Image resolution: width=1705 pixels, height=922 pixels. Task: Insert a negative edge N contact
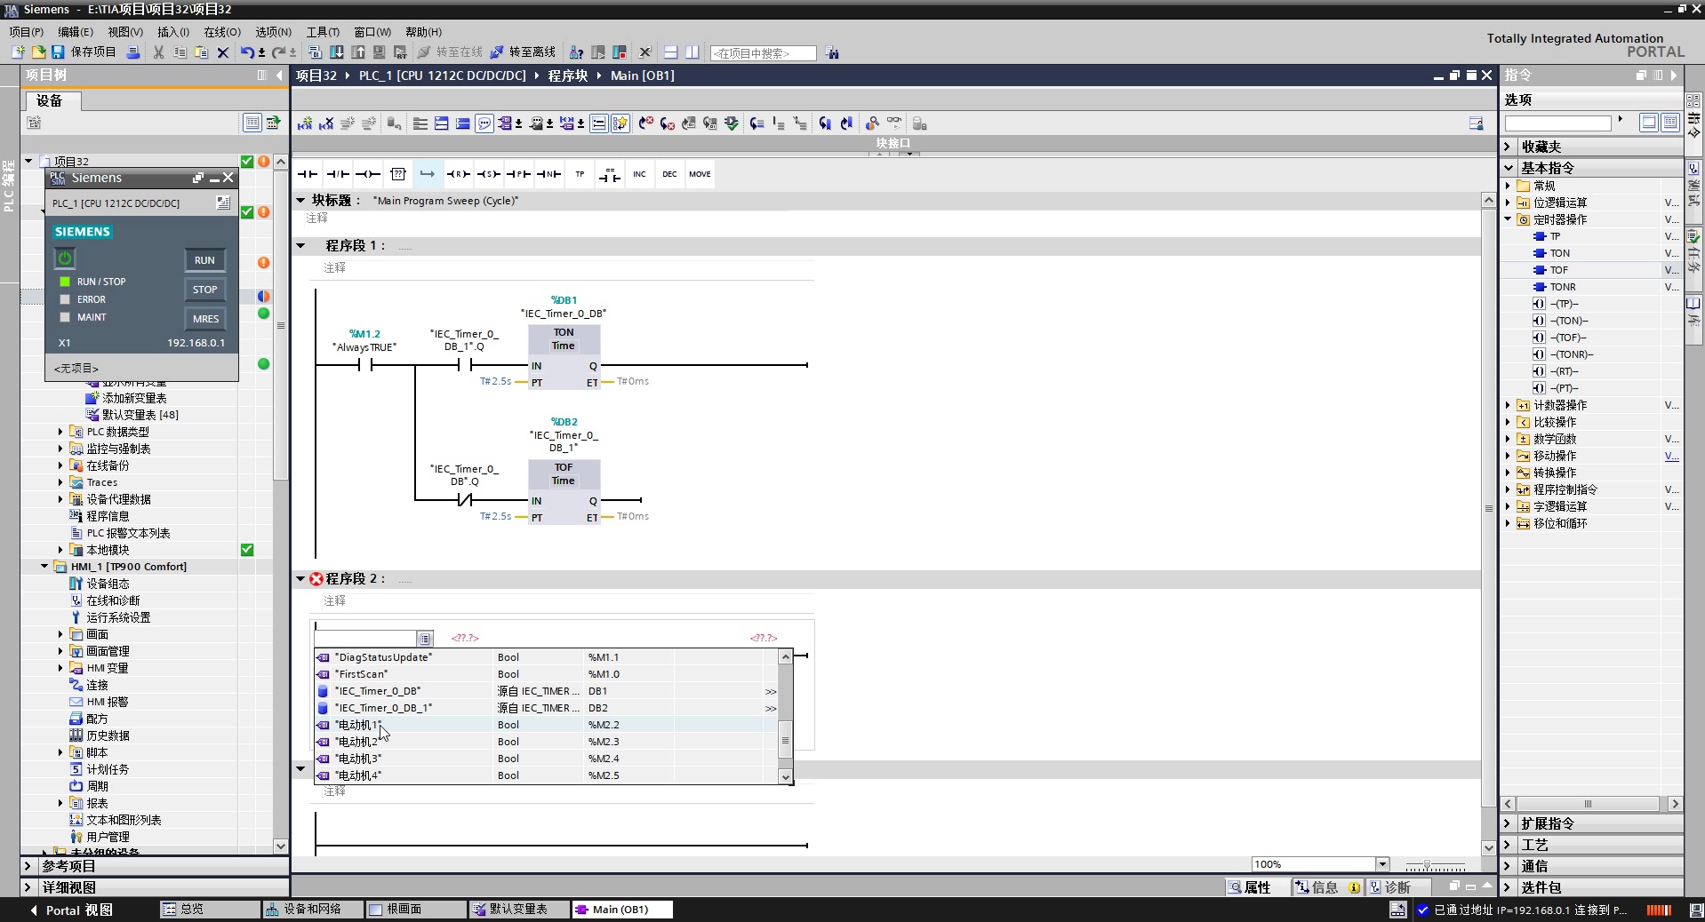tap(548, 174)
